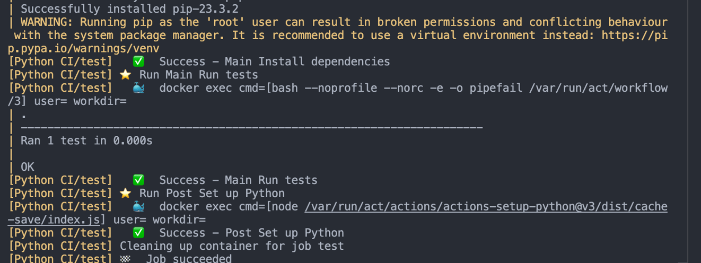Click the 'Successfully installed pip-23.3.2' line
The height and width of the screenshot is (263, 701).
pyautogui.click(x=129, y=9)
